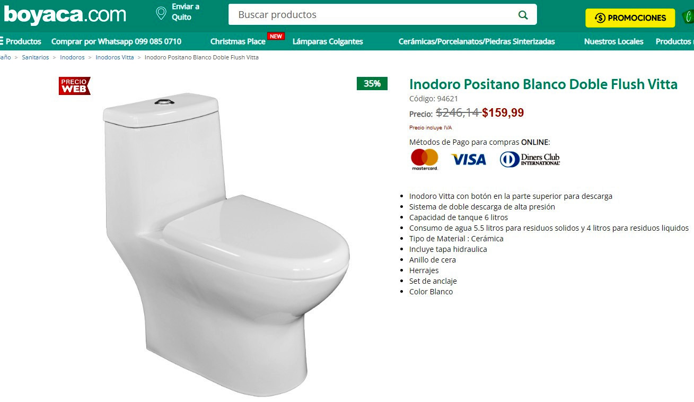Viewport: 694px width, 402px height.
Task: Open Cerámicas/Porcelanatos/Piedras Sinterizadas menu
Action: [x=477, y=41]
